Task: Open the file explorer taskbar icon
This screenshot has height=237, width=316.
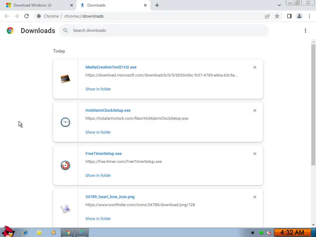Action: pyautogui.click(x=39, y=233)
